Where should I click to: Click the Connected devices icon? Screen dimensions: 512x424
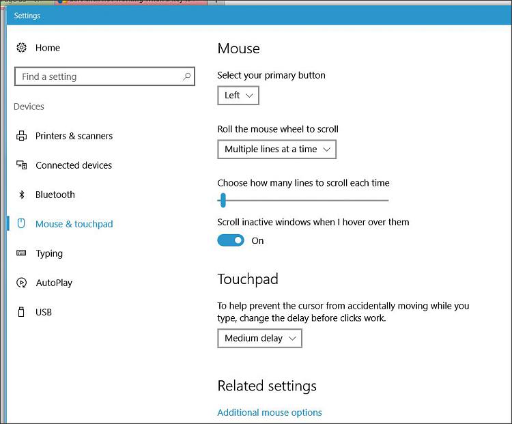tap(22, 165)
